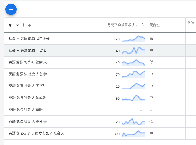The width and height of the screenshot is (196, 145).
Task: Open trend chart for 一 から keyword row
Action: (133, 50)
